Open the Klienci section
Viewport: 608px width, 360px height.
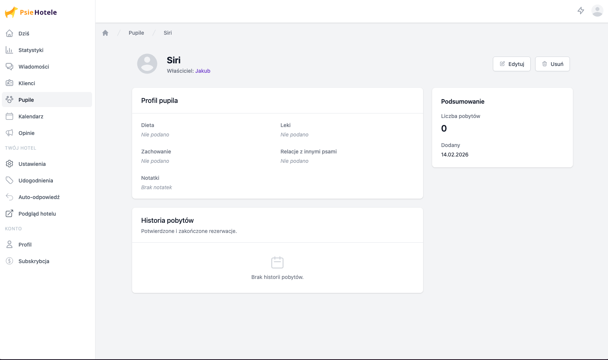(27, 83)
